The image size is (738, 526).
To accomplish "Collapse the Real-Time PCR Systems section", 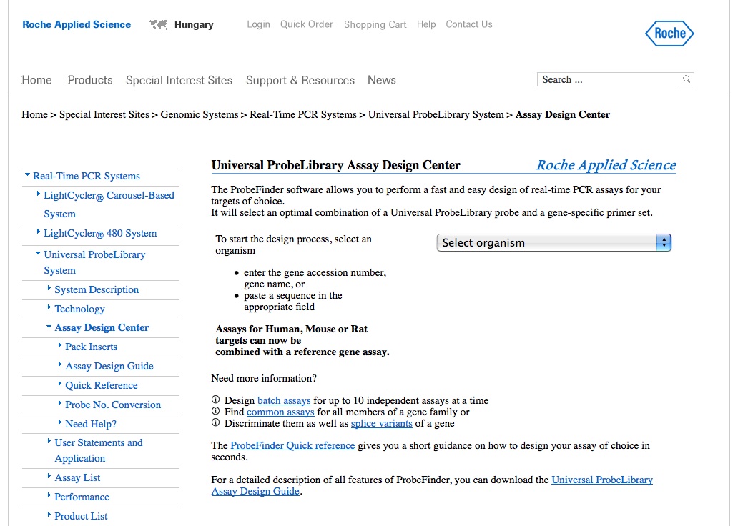I will 27,175.
